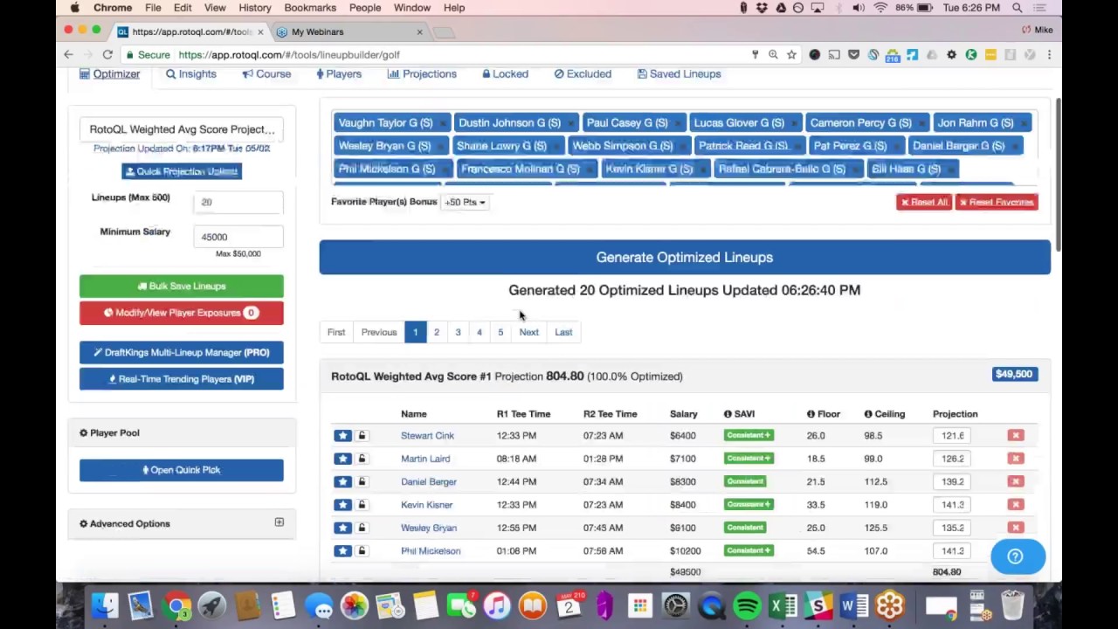Open Projections tab
Viewport: 1118px width, 629px height.
point(423,74)
